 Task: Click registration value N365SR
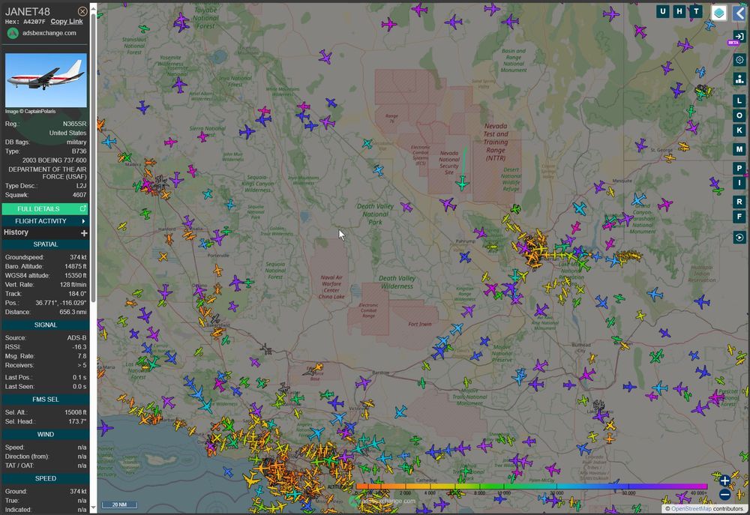(x=74, y=124)
